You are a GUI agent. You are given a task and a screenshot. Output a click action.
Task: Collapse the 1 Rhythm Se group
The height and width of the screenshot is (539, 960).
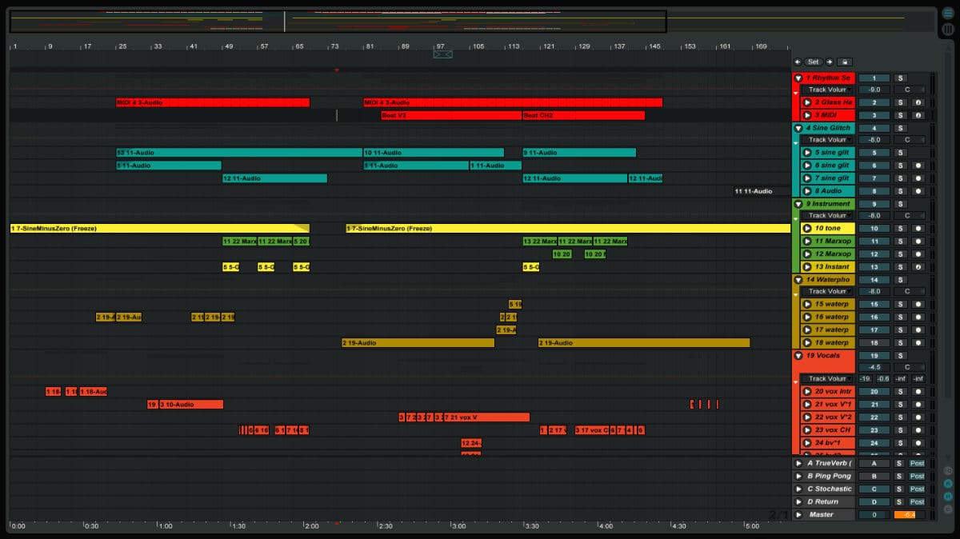[798, 78]
